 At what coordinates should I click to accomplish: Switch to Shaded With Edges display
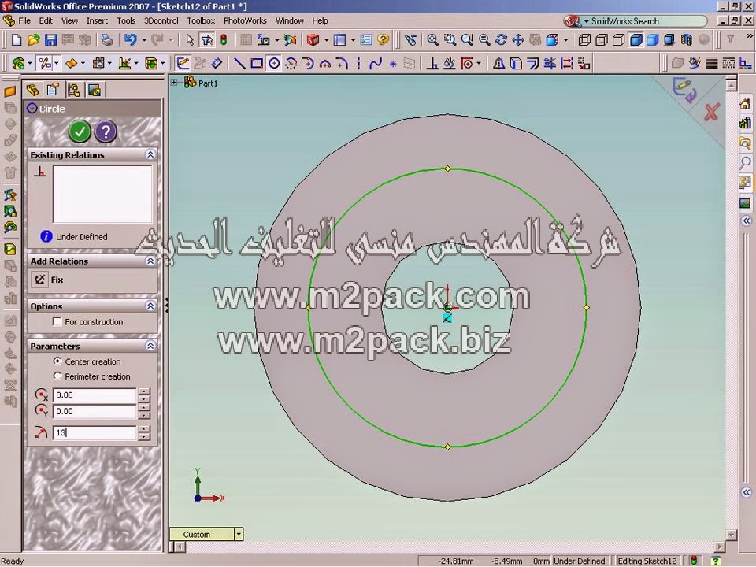636,40
